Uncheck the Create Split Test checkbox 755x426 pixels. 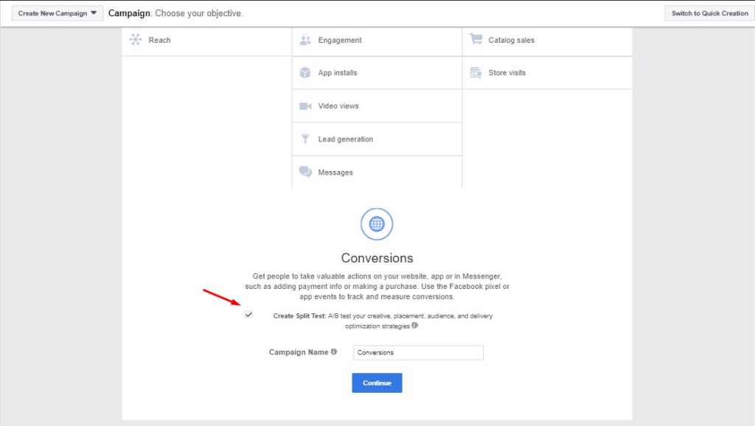coord(248,315)
